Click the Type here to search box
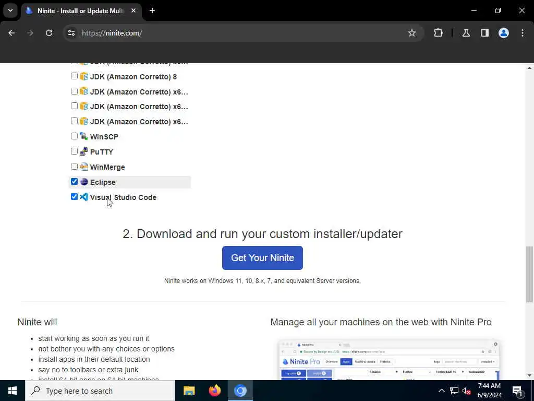 pos(100,391)
